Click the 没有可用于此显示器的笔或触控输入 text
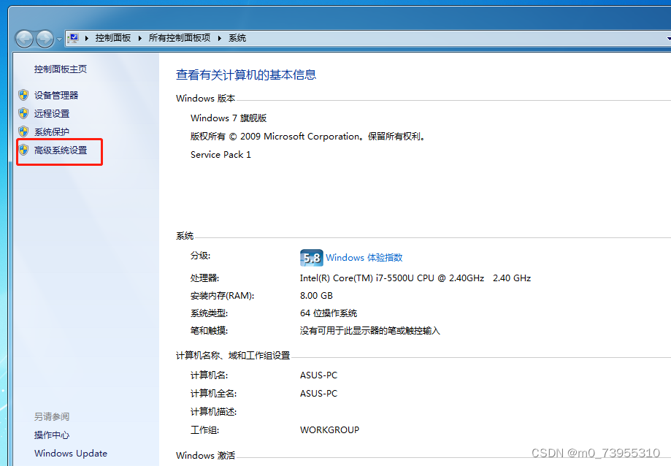This screenshot has height=466, width=671. [x=370, y=331]
